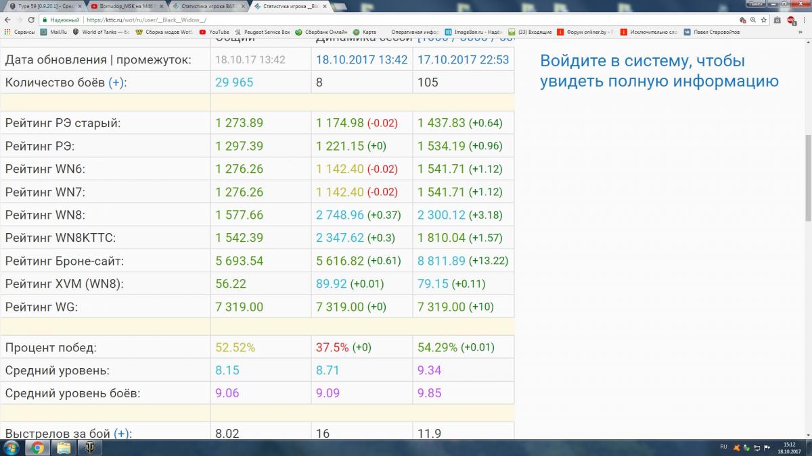Open the Сборка модов WoT bookmark
Viewport: 812px width, 456px height.
click(x=164, y=32)
